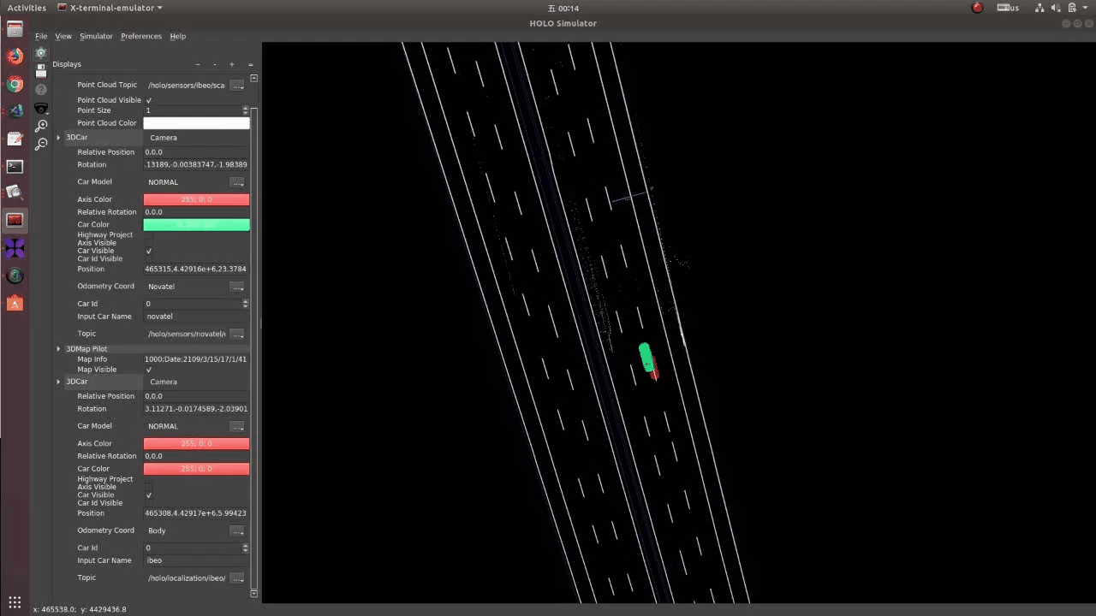Open the Preferences menu

tap(140, 36)
